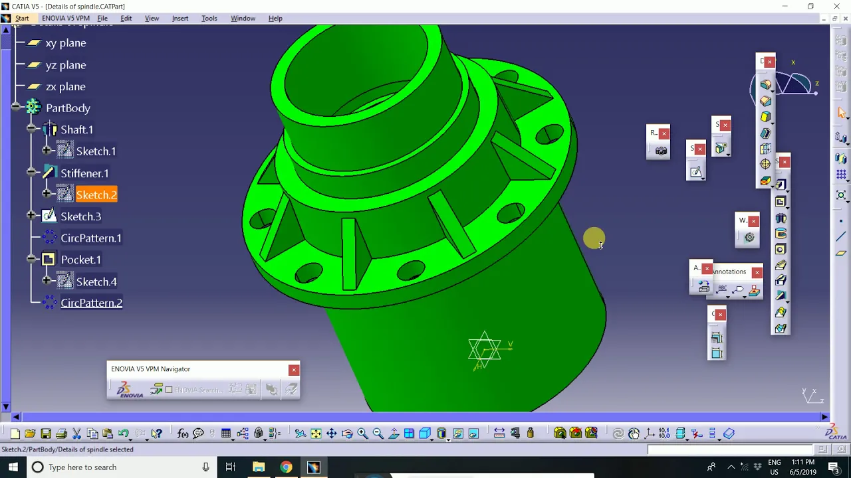Select the Pan view tool
This screenshot has height=478, width=851.
click(x=331, y=434)
